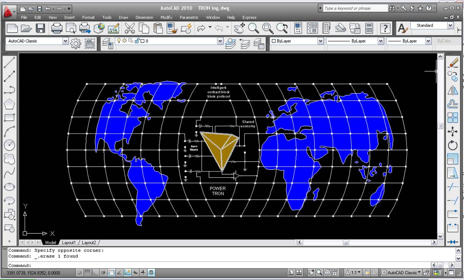Click the Rotate tool
This screenshot has width=464, height=280.
453,145
